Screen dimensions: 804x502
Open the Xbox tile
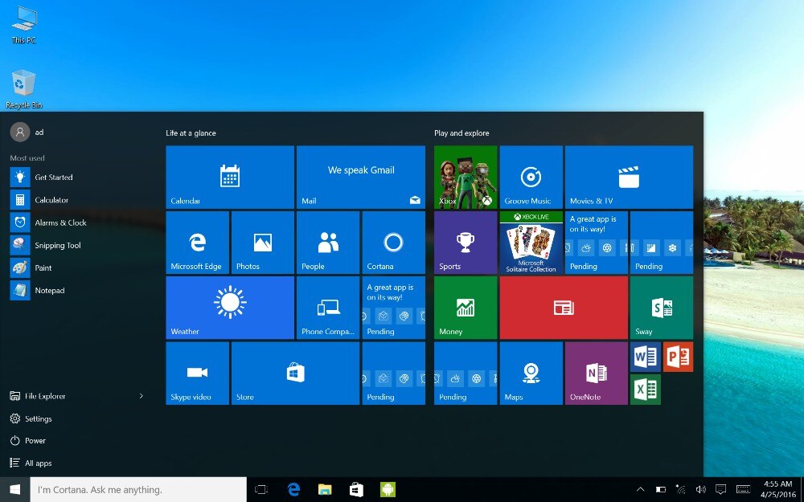coord(466,177)
